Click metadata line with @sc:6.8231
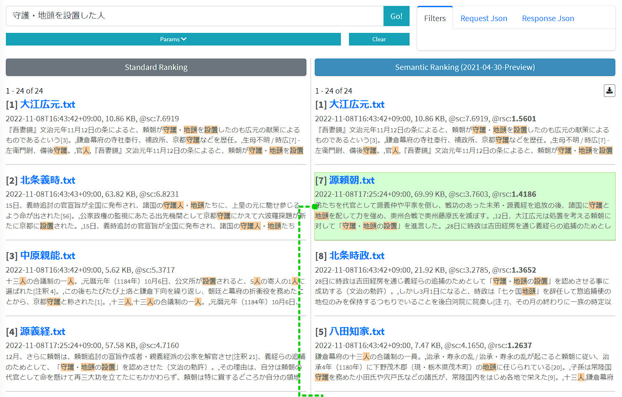The width and height of the screenshot is (622, 397). 92,194
